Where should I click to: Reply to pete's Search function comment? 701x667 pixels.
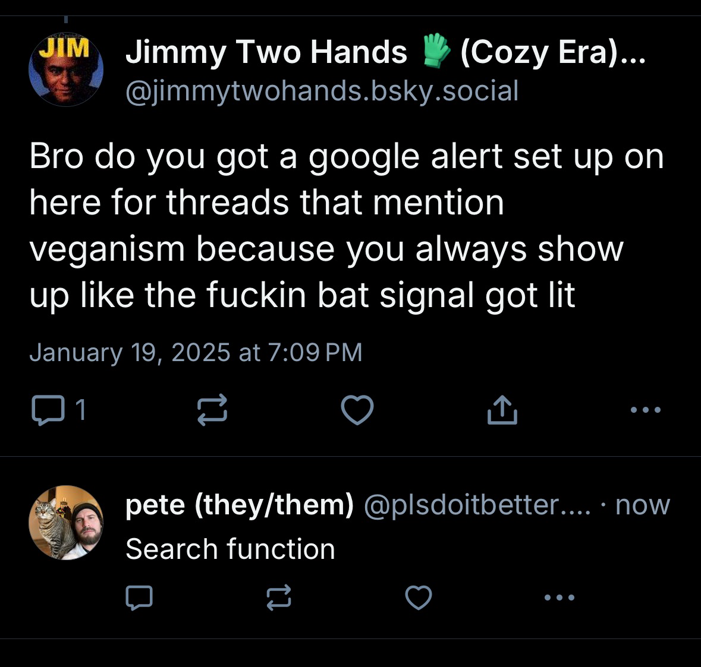click(139, 598)
